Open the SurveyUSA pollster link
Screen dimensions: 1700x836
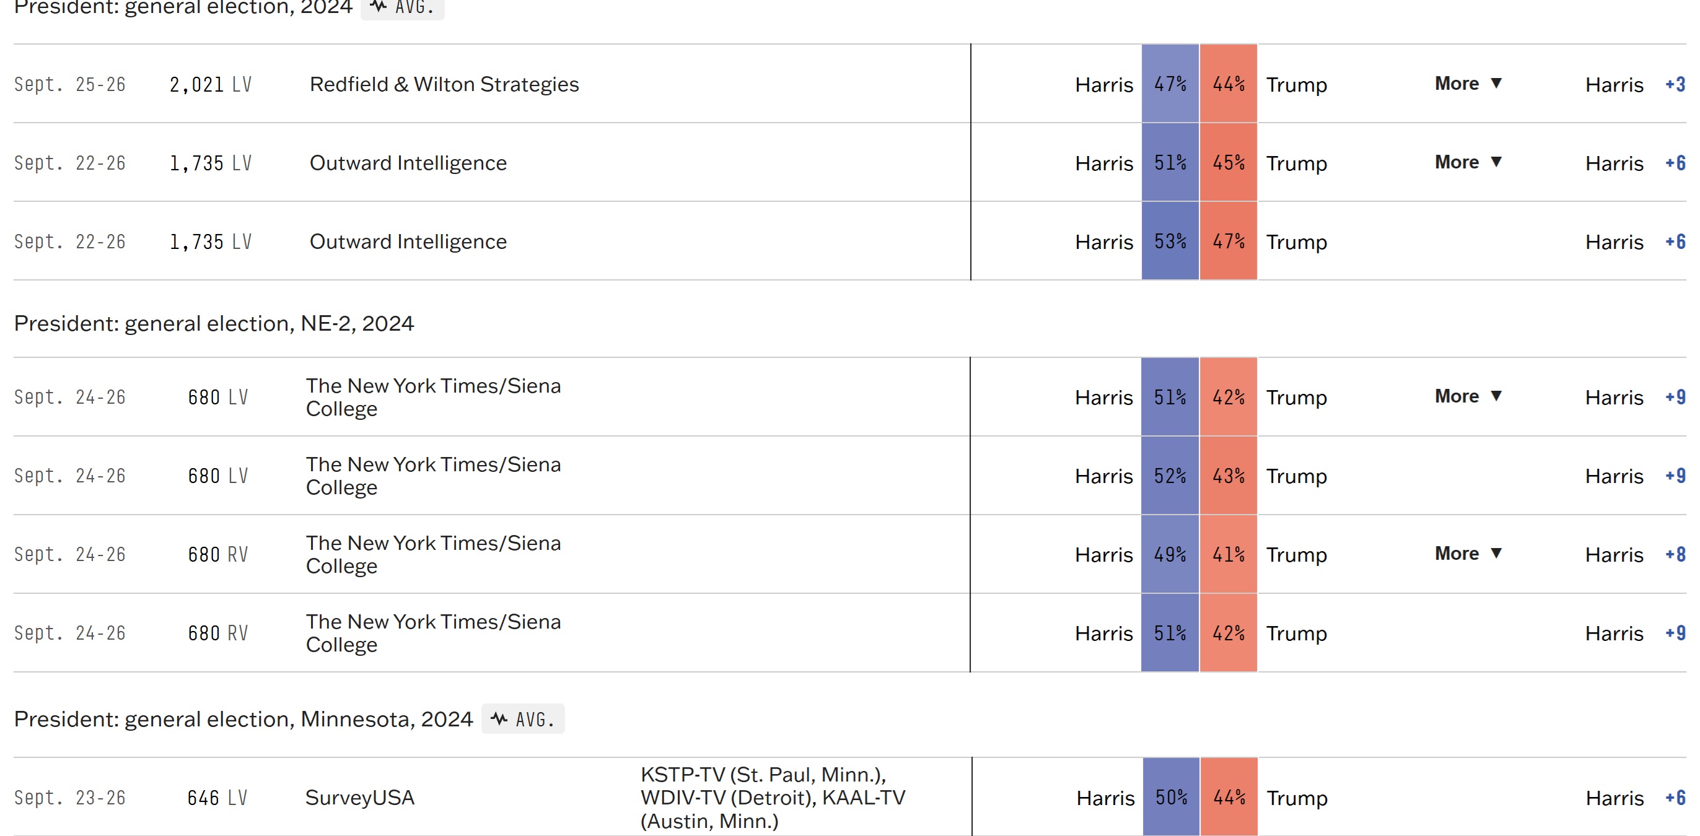[x=360, y=797]
